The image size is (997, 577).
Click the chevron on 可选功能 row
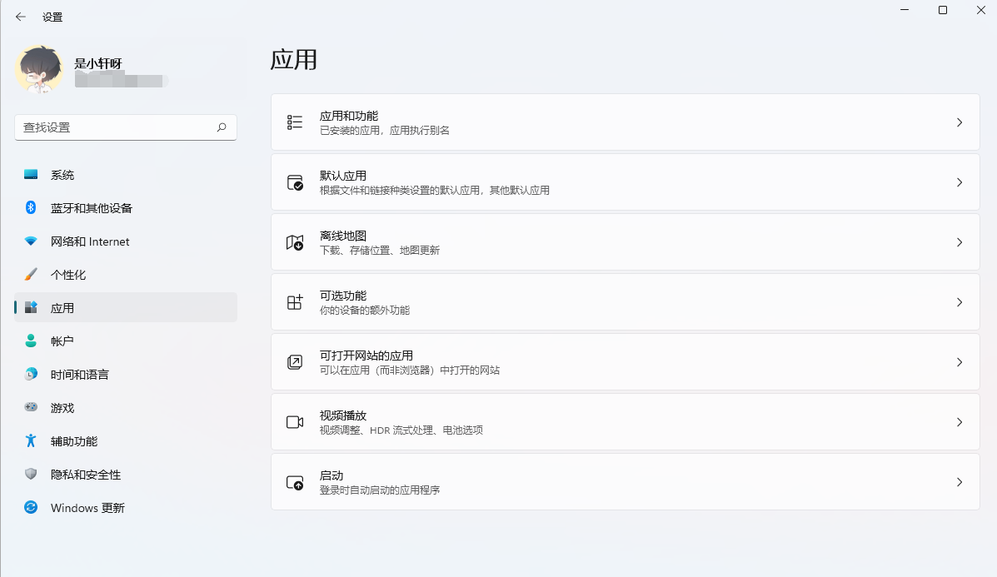pyautogui.click(x=960, y=302)
